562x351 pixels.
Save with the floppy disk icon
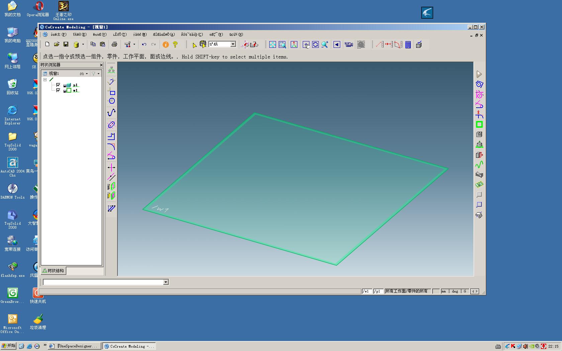pos(66,44)
